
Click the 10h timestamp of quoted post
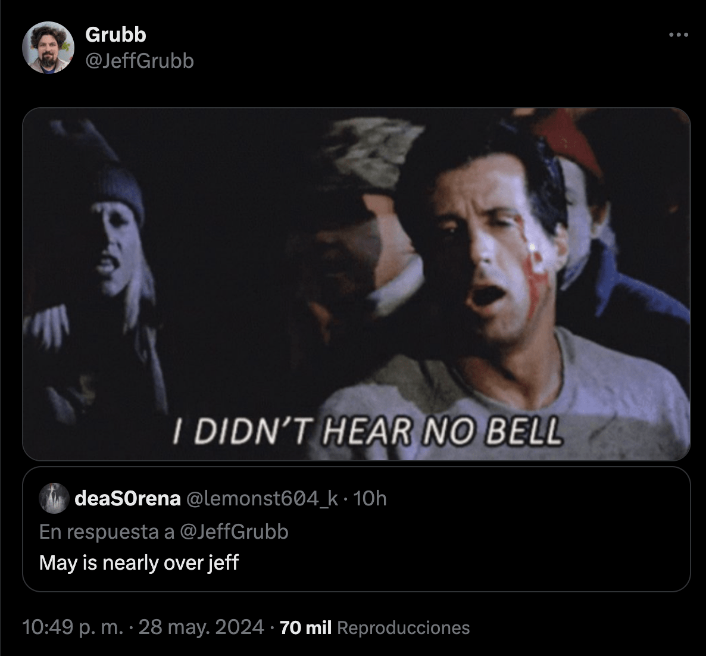[x=370, y=498]
